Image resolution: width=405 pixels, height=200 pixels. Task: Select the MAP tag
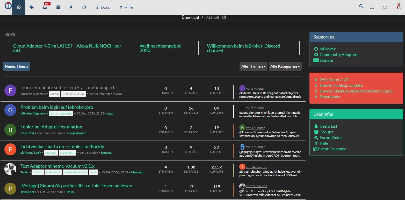point(93,172)
